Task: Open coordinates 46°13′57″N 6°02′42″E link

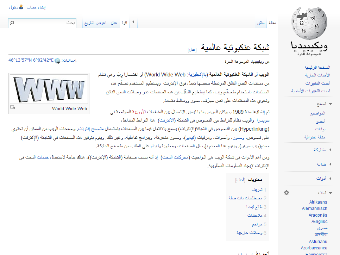Action: 31,60
